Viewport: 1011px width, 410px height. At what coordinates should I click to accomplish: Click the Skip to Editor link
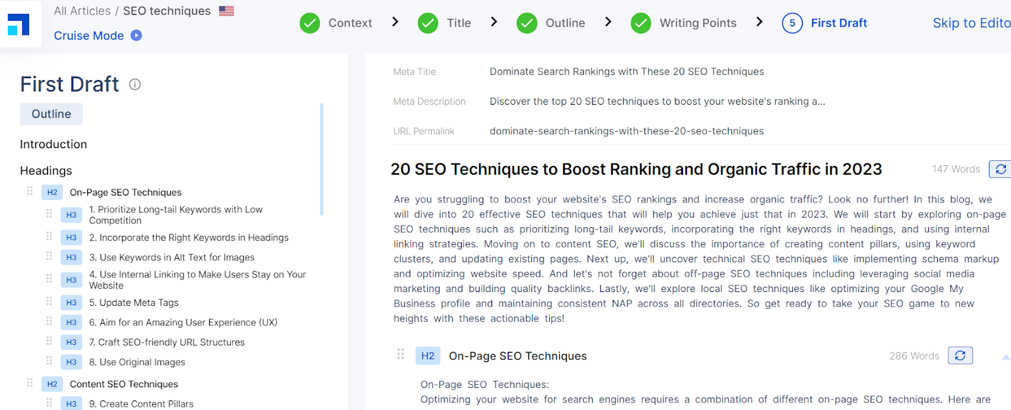[x=971, y=23]
